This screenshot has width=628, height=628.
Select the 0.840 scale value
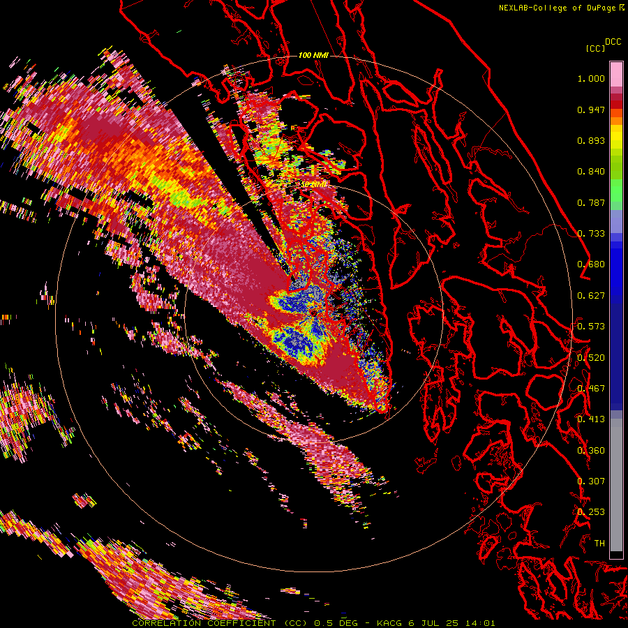pyautogui.click(x=591, y=172)
